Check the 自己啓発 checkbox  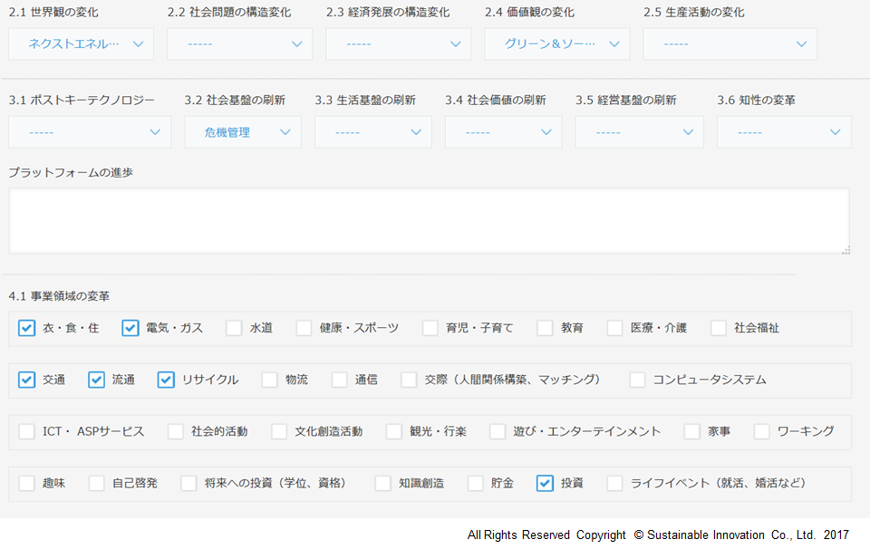point(97,484)
